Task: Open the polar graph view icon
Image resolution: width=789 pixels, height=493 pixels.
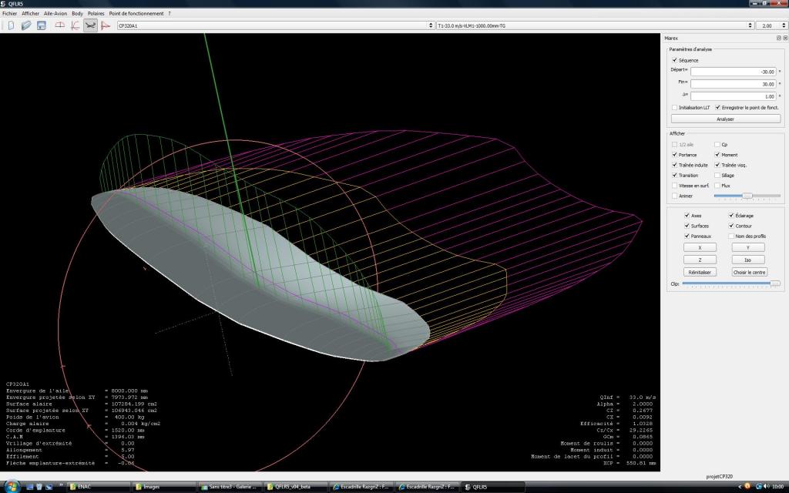Action: (x=75, y=25)
